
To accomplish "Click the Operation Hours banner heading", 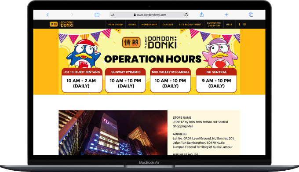I will coord(153,59).
